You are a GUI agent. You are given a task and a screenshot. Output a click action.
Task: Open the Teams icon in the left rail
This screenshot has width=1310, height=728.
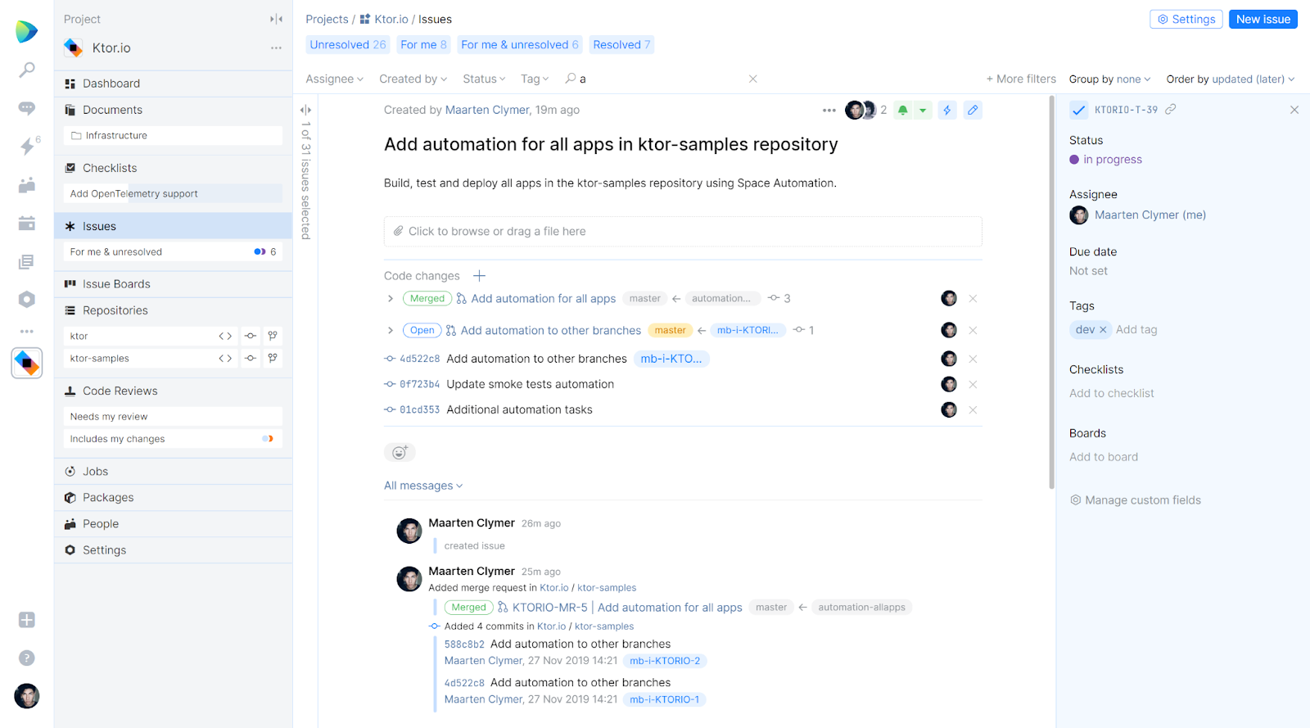(27, 185)
